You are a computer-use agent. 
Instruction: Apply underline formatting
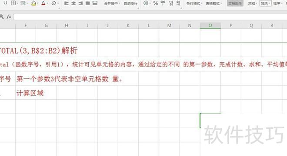(x=5, y=3)
